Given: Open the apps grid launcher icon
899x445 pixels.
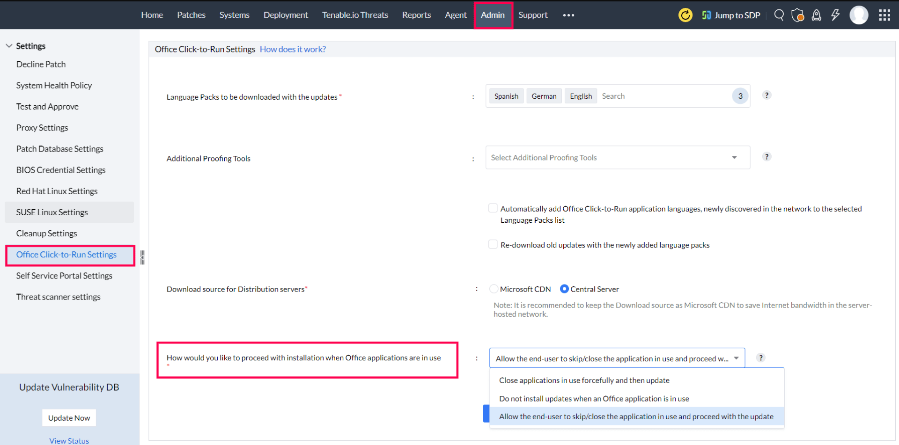Looking at the screenshot, I should pos(884,15).
